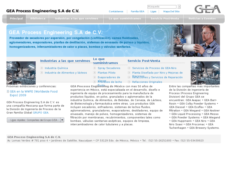Click the search submit arrow button
The height and width of the screenshot is (169, 225).
pyautogui.click(x=179, y=7)
